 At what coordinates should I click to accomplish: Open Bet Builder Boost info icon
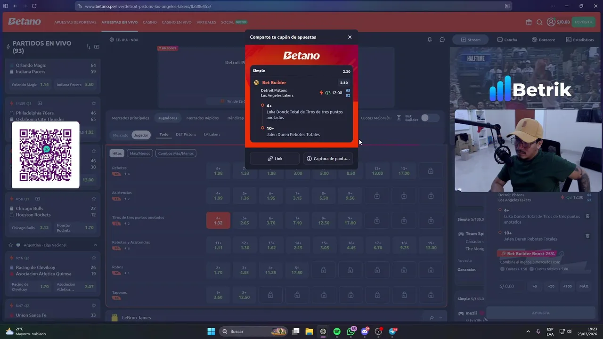point(562,254)
